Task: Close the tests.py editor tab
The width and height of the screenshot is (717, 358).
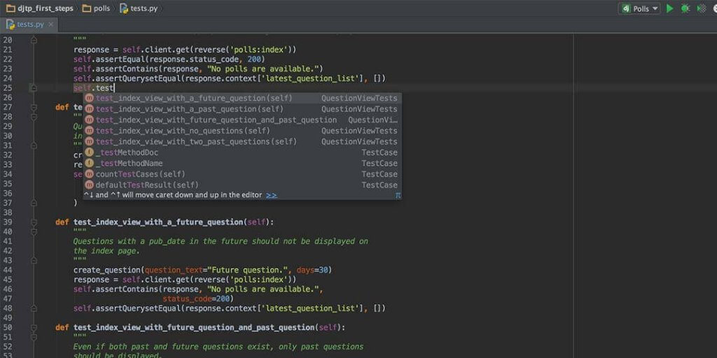Action: tap(50, 24)
